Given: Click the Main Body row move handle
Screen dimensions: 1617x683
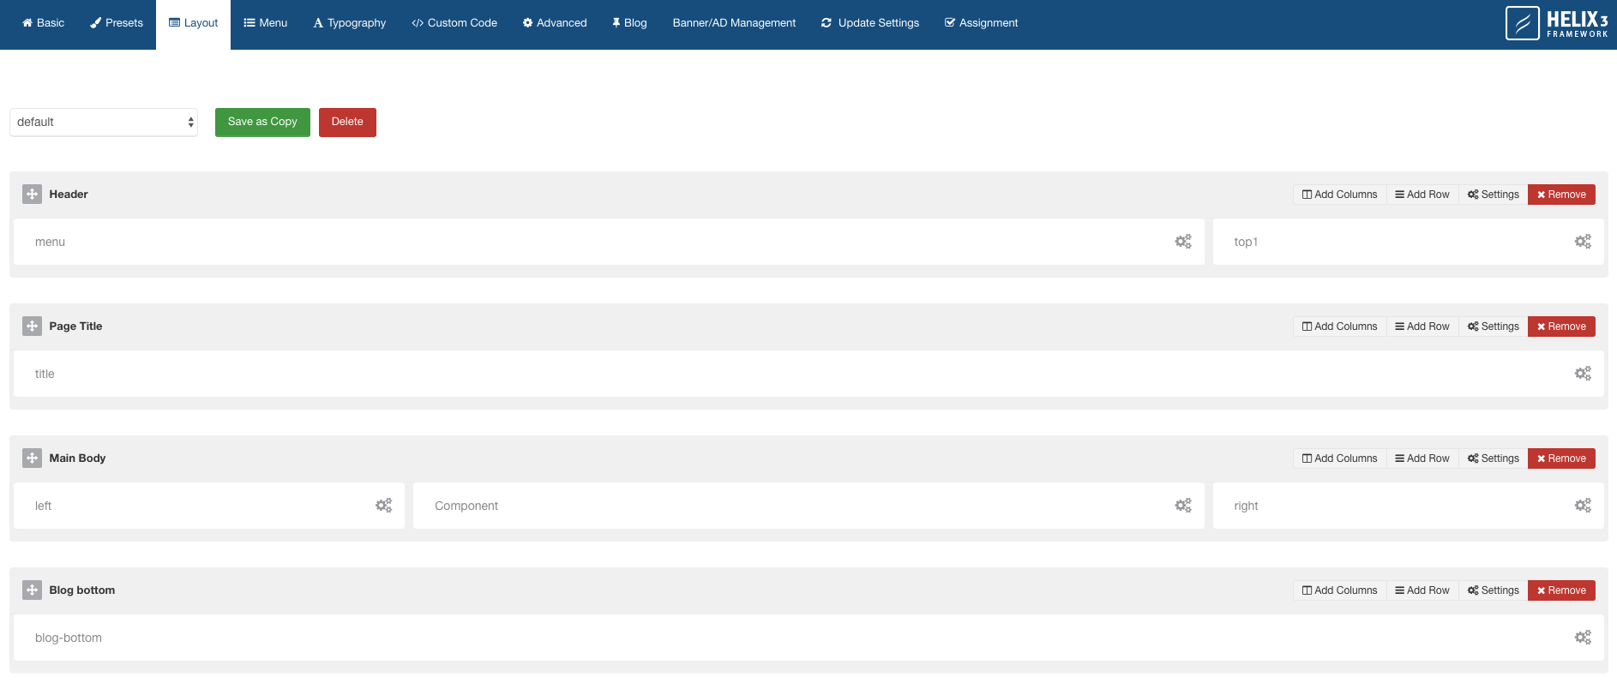Looking at the screenshot, I should [32, 458].
